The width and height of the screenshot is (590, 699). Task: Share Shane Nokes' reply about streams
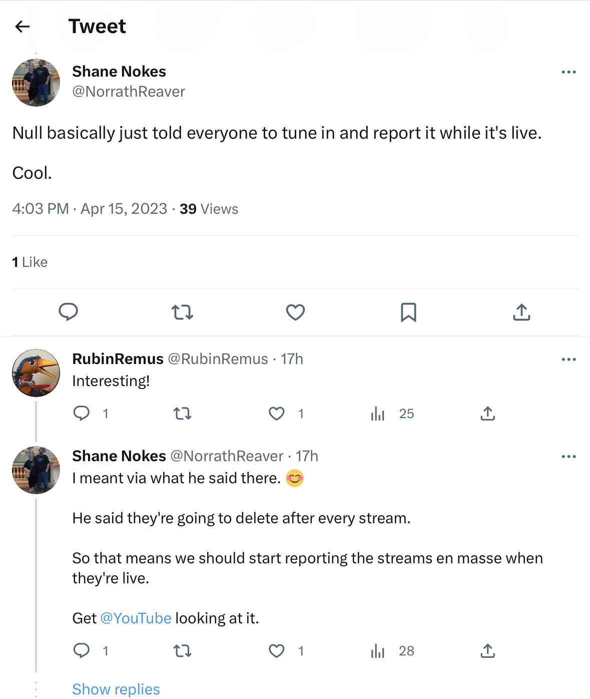pos(487,651)
